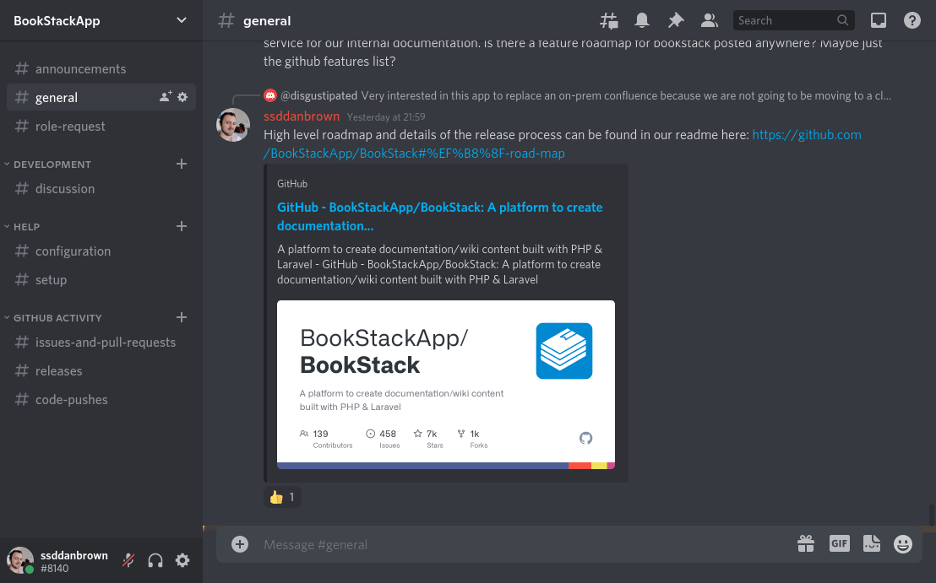936x583 pixels.
Task: Add channel to DEVELOPMENT category
Action: 182,164
